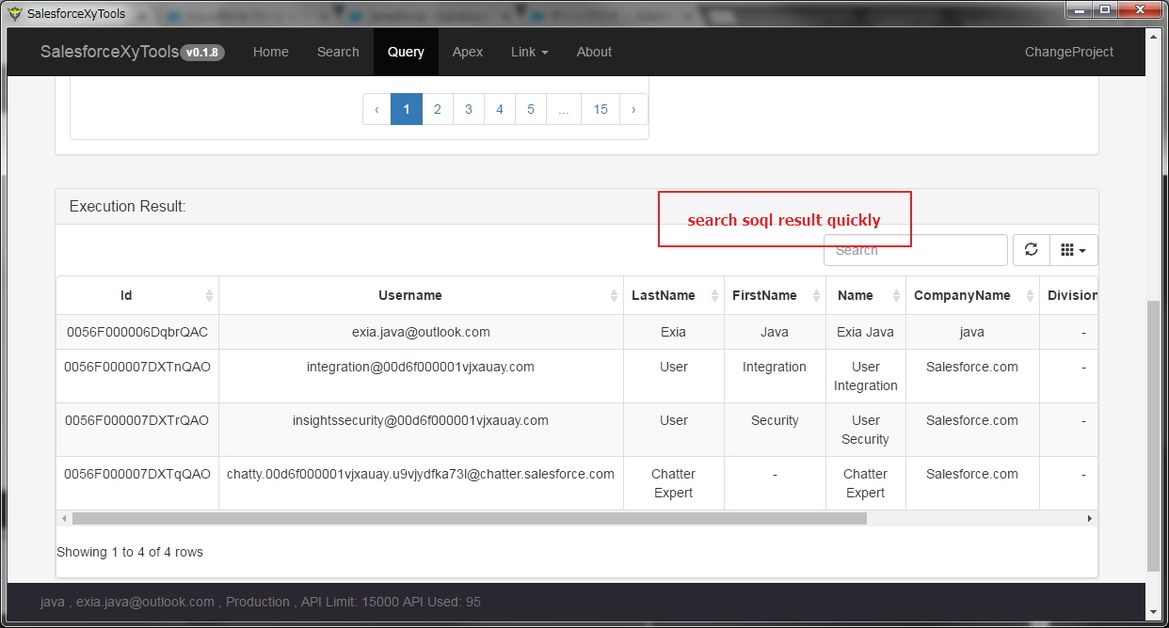1169x628 pixels.
Task: Sort by the Username column arrows
Action: point(614,295)
